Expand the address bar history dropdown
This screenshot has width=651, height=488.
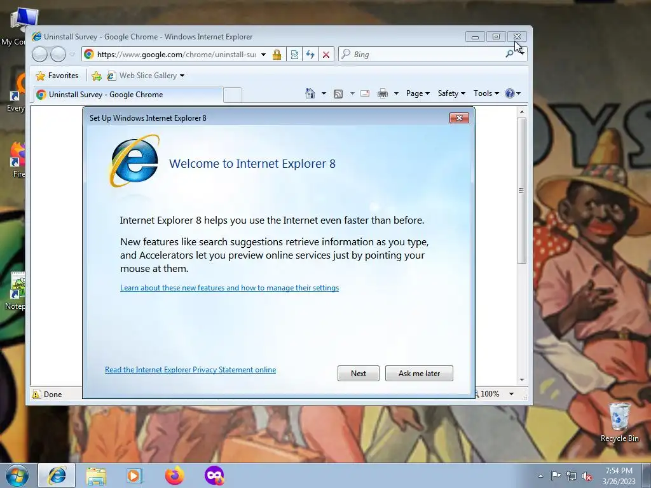pyautogui.click(x=263, y=55)
